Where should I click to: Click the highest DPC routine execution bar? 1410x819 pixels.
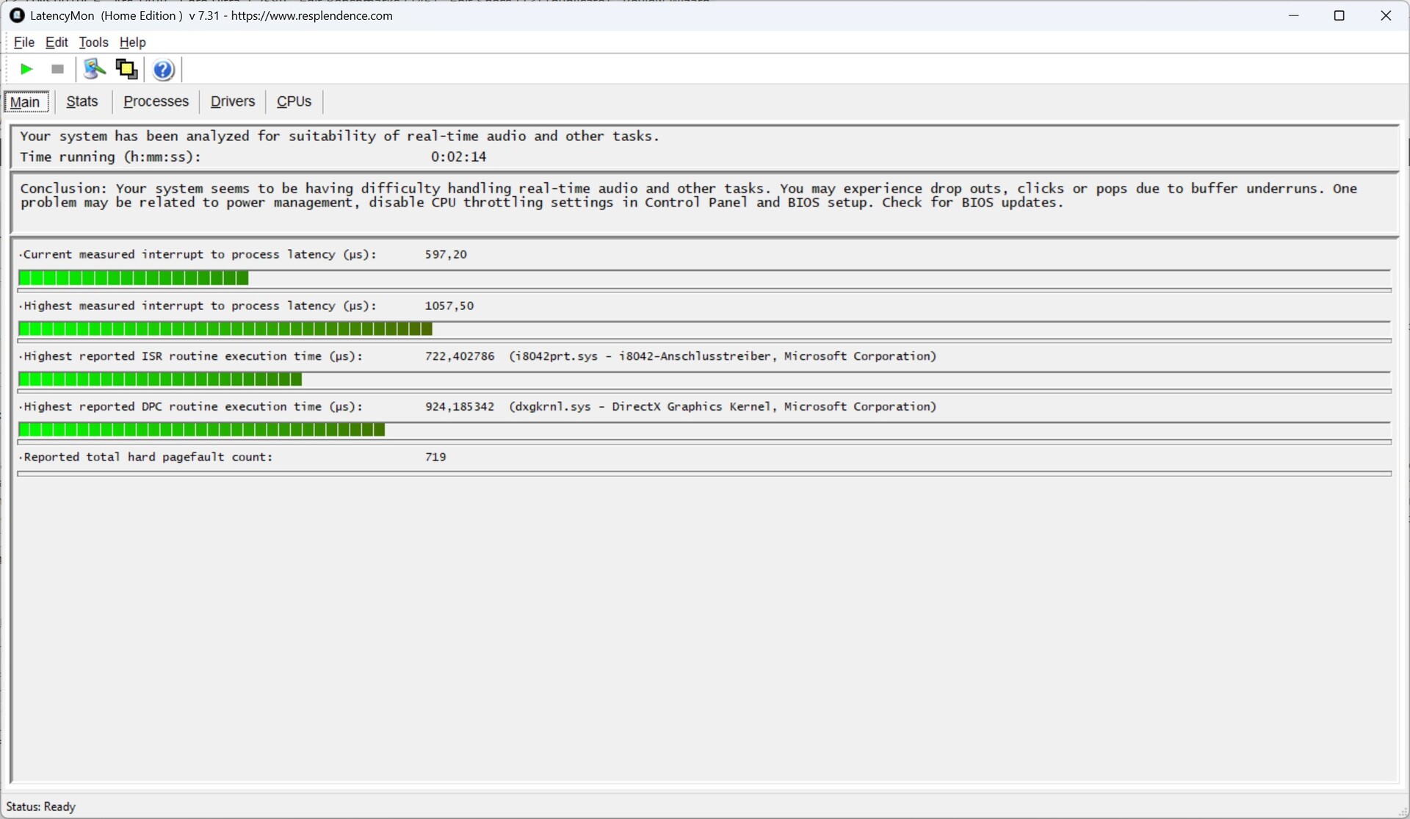tap(201, 430)
